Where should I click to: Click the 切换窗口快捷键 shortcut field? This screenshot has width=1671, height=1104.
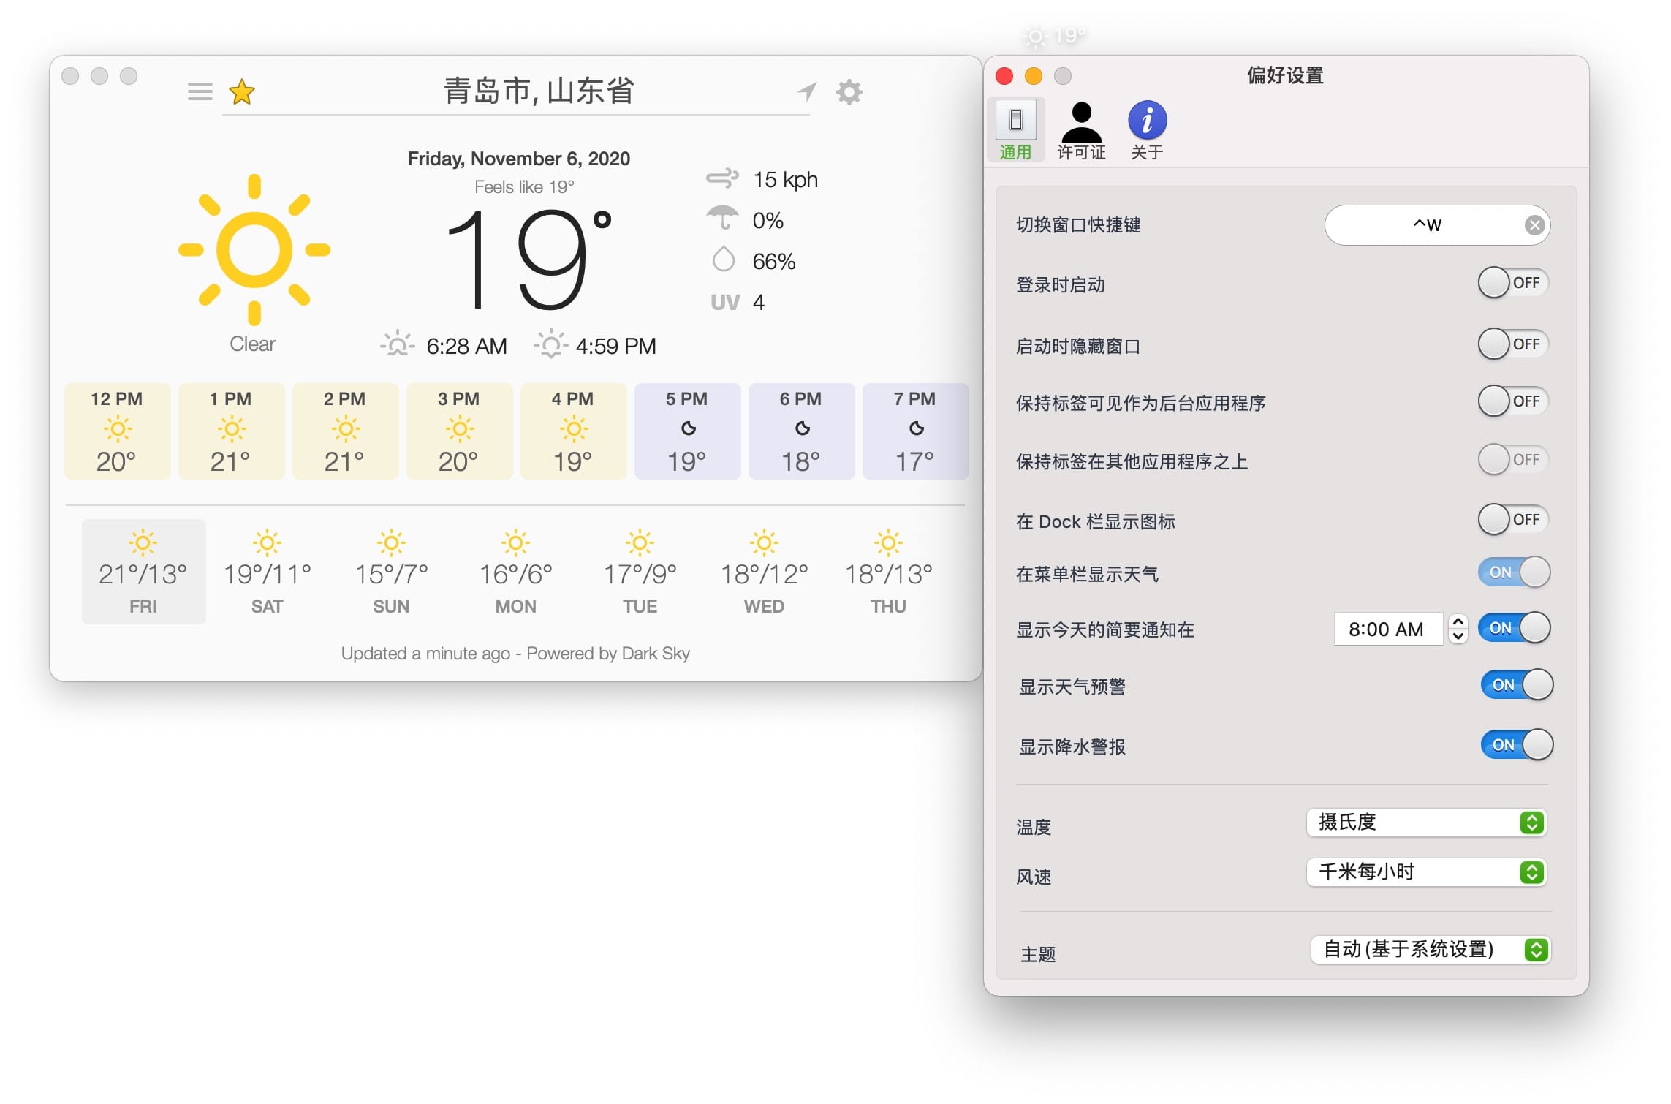point(1425,225)
